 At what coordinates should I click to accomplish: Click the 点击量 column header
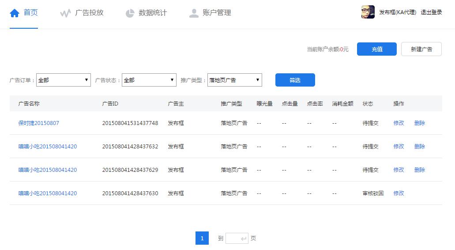tap(290, 104)
